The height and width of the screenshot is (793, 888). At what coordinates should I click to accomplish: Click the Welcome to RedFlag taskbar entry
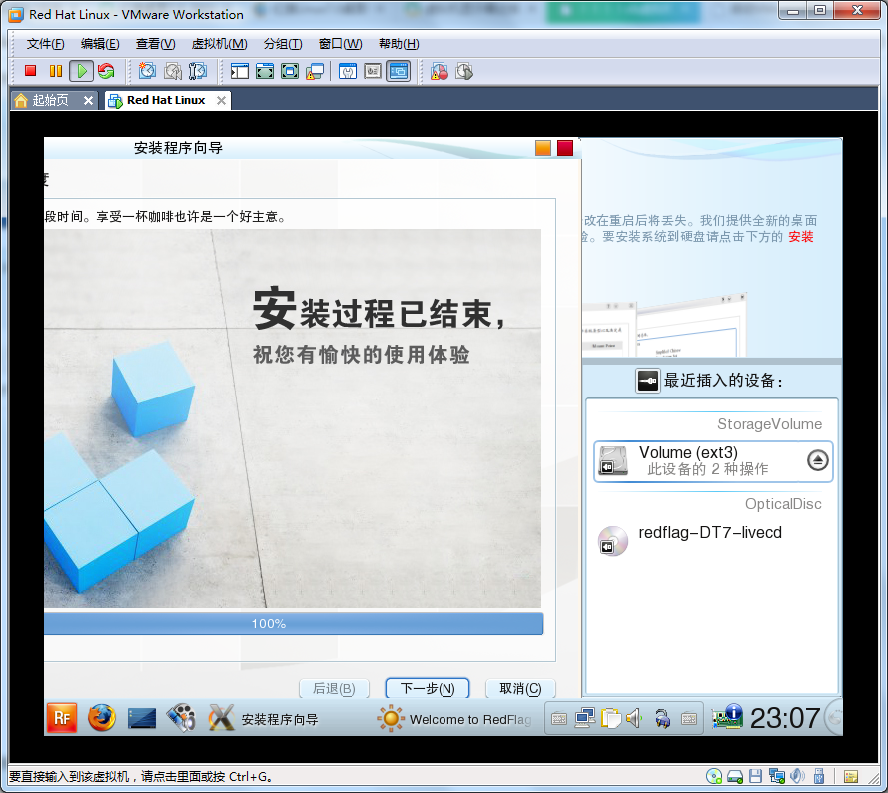[454, 719]
